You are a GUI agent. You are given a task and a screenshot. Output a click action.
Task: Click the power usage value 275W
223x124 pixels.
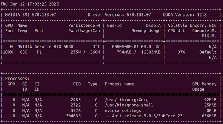point(75,52)
